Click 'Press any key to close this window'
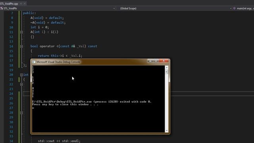Screen dimensions: 254x143 click(65, 104)
